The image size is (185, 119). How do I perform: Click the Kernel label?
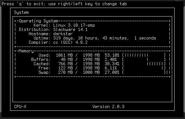tap(42, 25)
